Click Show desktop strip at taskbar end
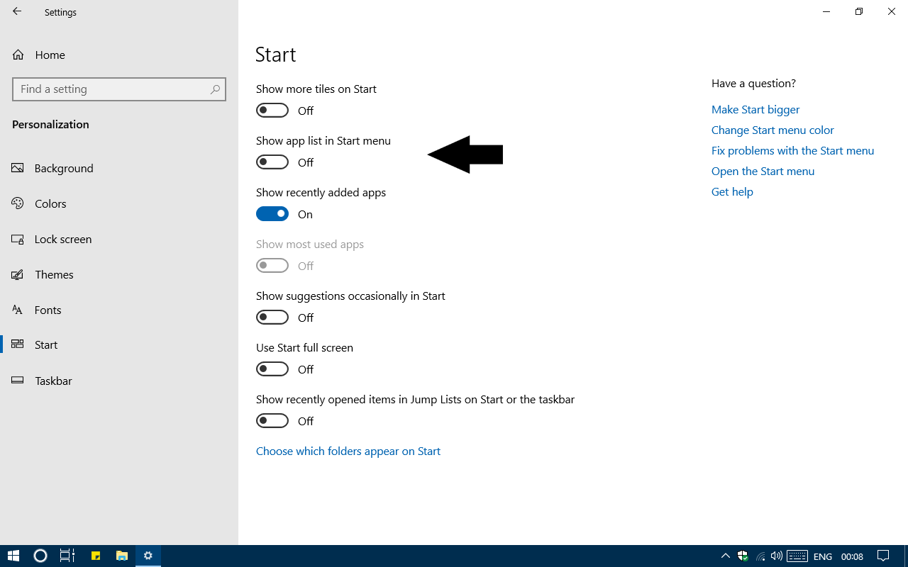This screenshot has height=567, width=908. pyautogui.click(x=906, y=556)
